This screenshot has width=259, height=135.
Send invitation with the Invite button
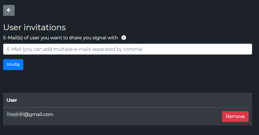tap(13, 65)
